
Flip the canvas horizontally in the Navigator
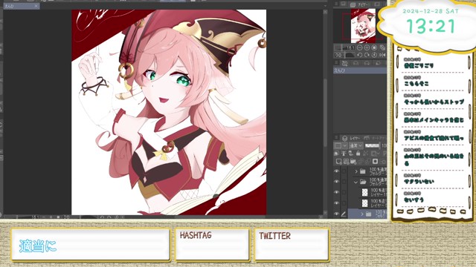pos(382,55)
